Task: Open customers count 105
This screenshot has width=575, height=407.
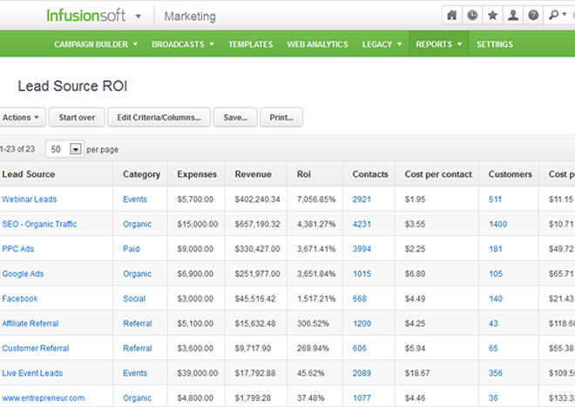Action: tap(496, 274)
